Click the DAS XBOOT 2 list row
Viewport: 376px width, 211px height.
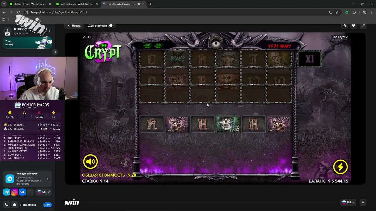(31, 158)
